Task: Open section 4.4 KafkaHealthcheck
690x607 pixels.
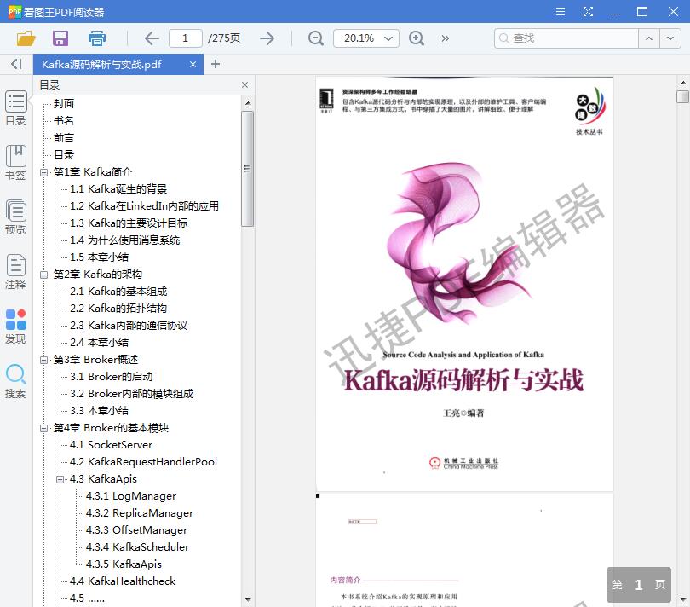Action: (123, 581)
